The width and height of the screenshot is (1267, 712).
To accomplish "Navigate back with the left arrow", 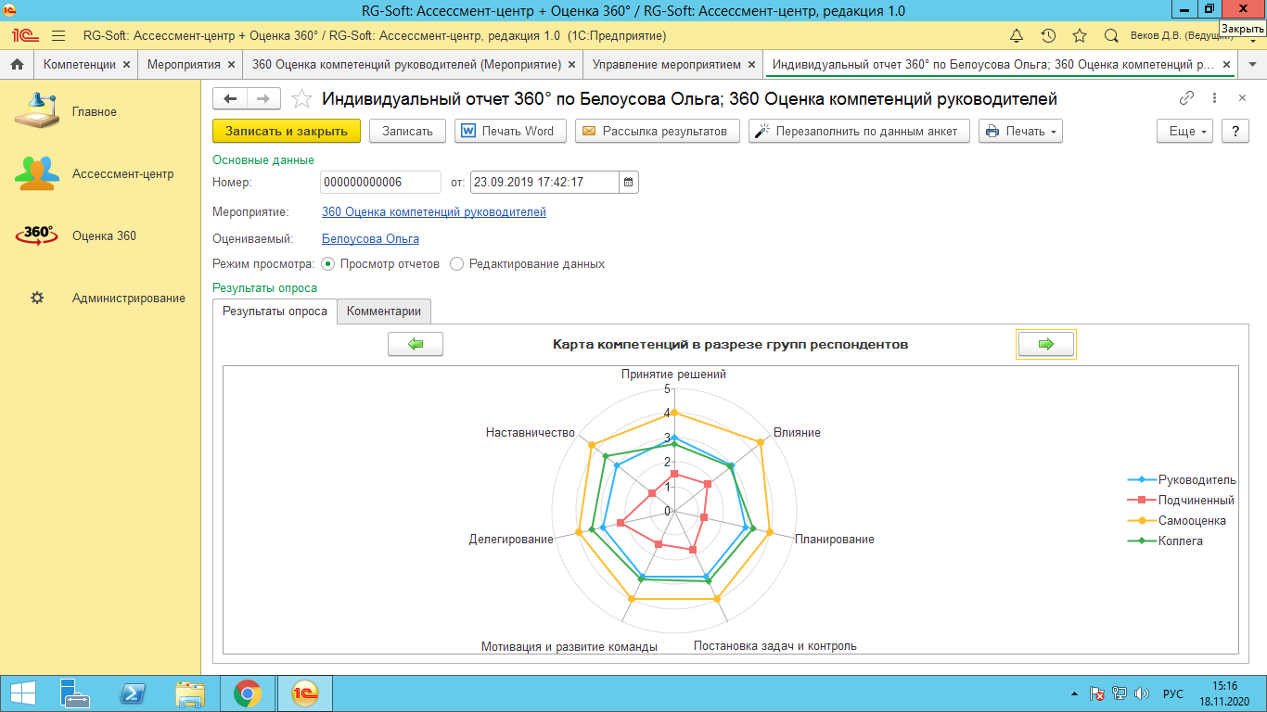I will click(231, 99).
